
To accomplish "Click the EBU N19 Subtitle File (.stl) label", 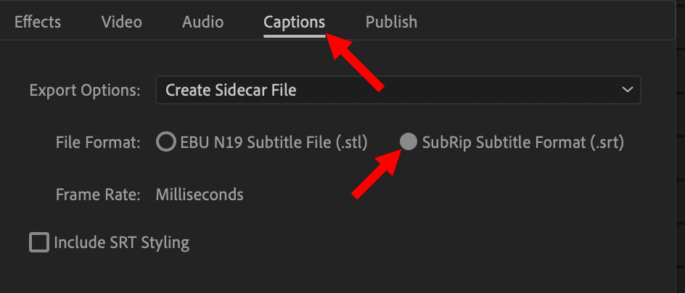I will pos(274,142).
